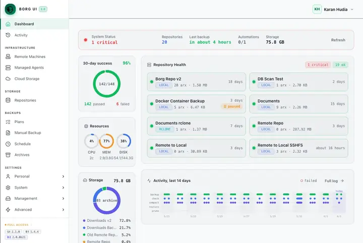Click the Old Remote Rep... legend entry
This screenshot has height=243, width=363.
(x=107, y=234)
